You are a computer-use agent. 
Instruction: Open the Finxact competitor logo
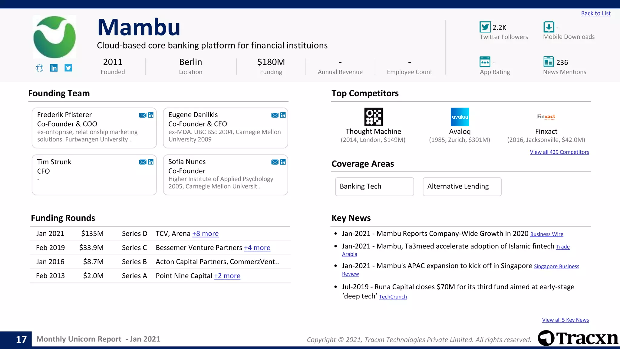point(546,117)
